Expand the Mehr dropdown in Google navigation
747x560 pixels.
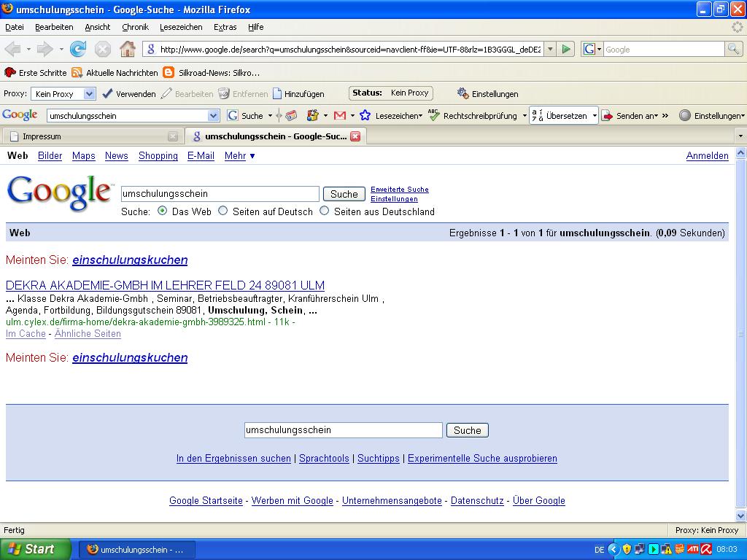coord(239,155)
